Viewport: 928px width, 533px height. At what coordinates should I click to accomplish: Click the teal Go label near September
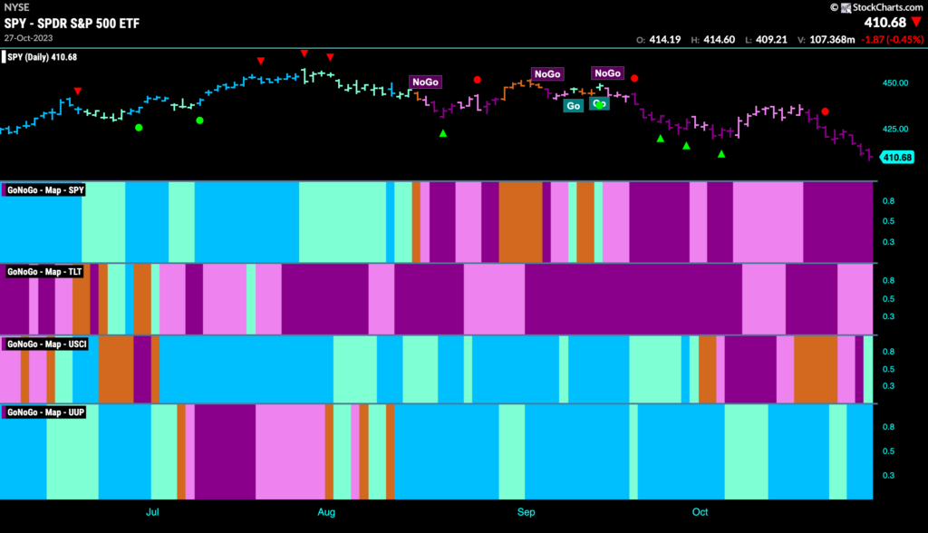click(573, 105)
